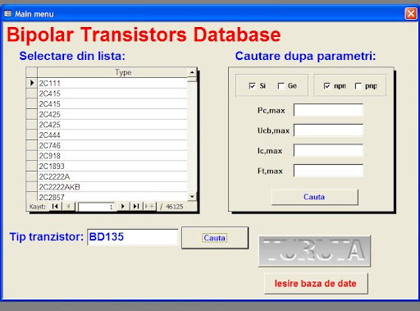Focus the Pc,max input field
The image size is (420, 311).
click(x=328, y=110)
